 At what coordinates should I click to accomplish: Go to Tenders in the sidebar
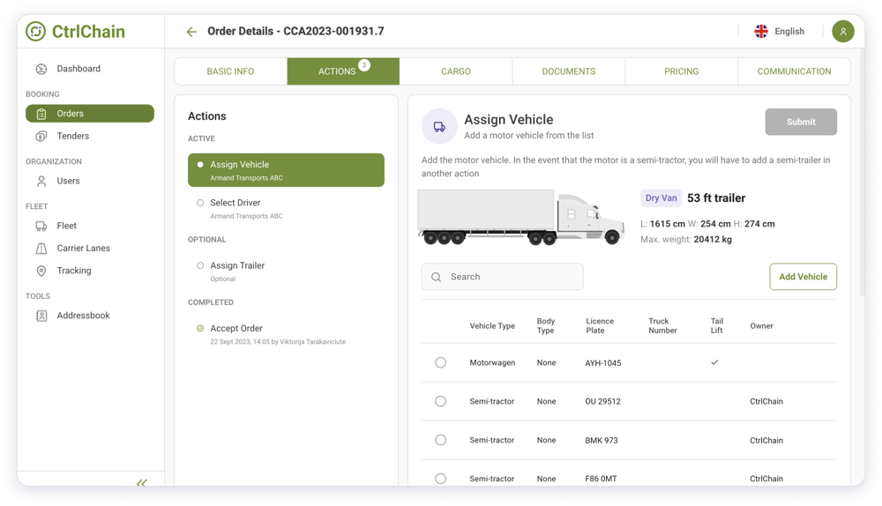coord(72,136)
